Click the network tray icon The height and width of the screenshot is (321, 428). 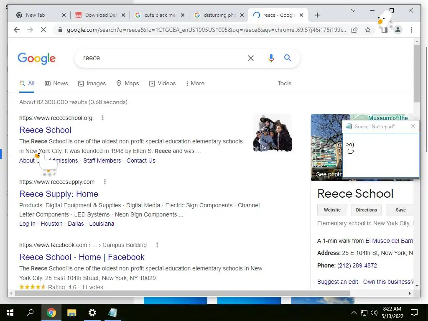364,313
